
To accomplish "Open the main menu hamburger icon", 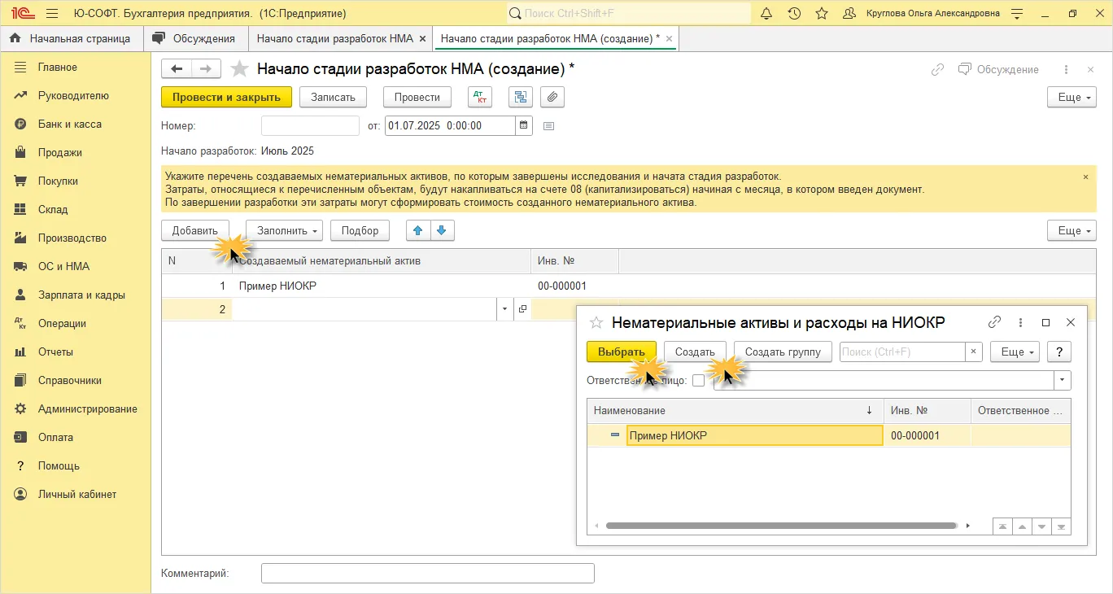I will (x=52, y=13).
